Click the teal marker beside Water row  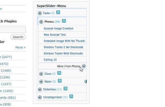(x=85, y=81)
